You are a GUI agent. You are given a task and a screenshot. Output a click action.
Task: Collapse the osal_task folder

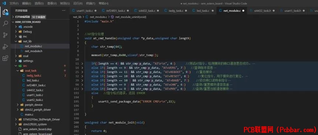click(x=18, y=70)
